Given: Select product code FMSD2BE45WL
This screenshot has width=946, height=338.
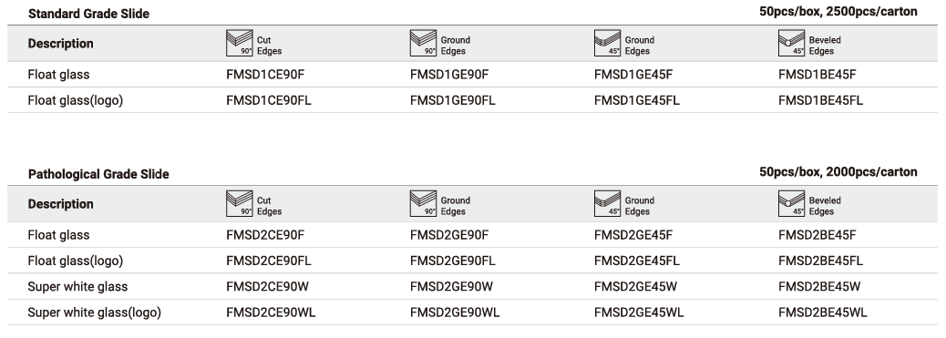Looking at the screenshot, I should (x=823, y=312).
